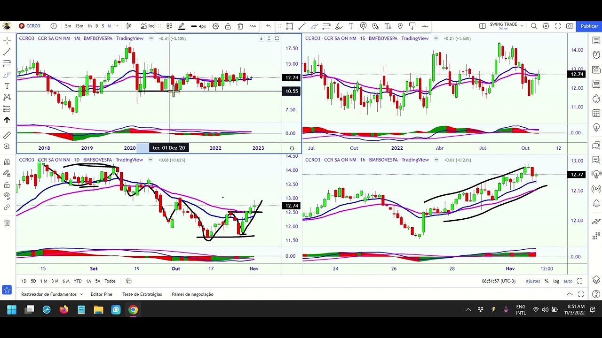The width and height of the screenshot is (602, 338).
Task: Open more drawing options (three dots)
Action: pos(253,26)
